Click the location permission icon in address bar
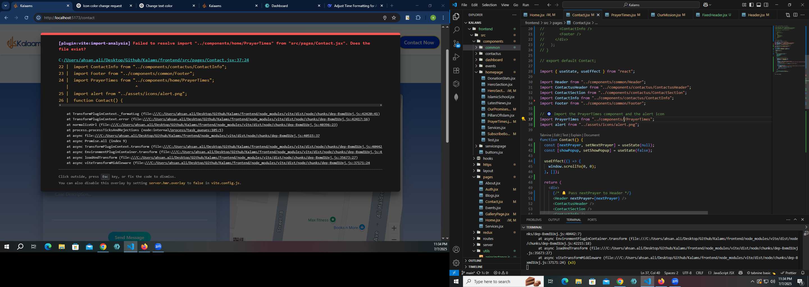Viewport: 809px width, 287px height. (385, 18)
